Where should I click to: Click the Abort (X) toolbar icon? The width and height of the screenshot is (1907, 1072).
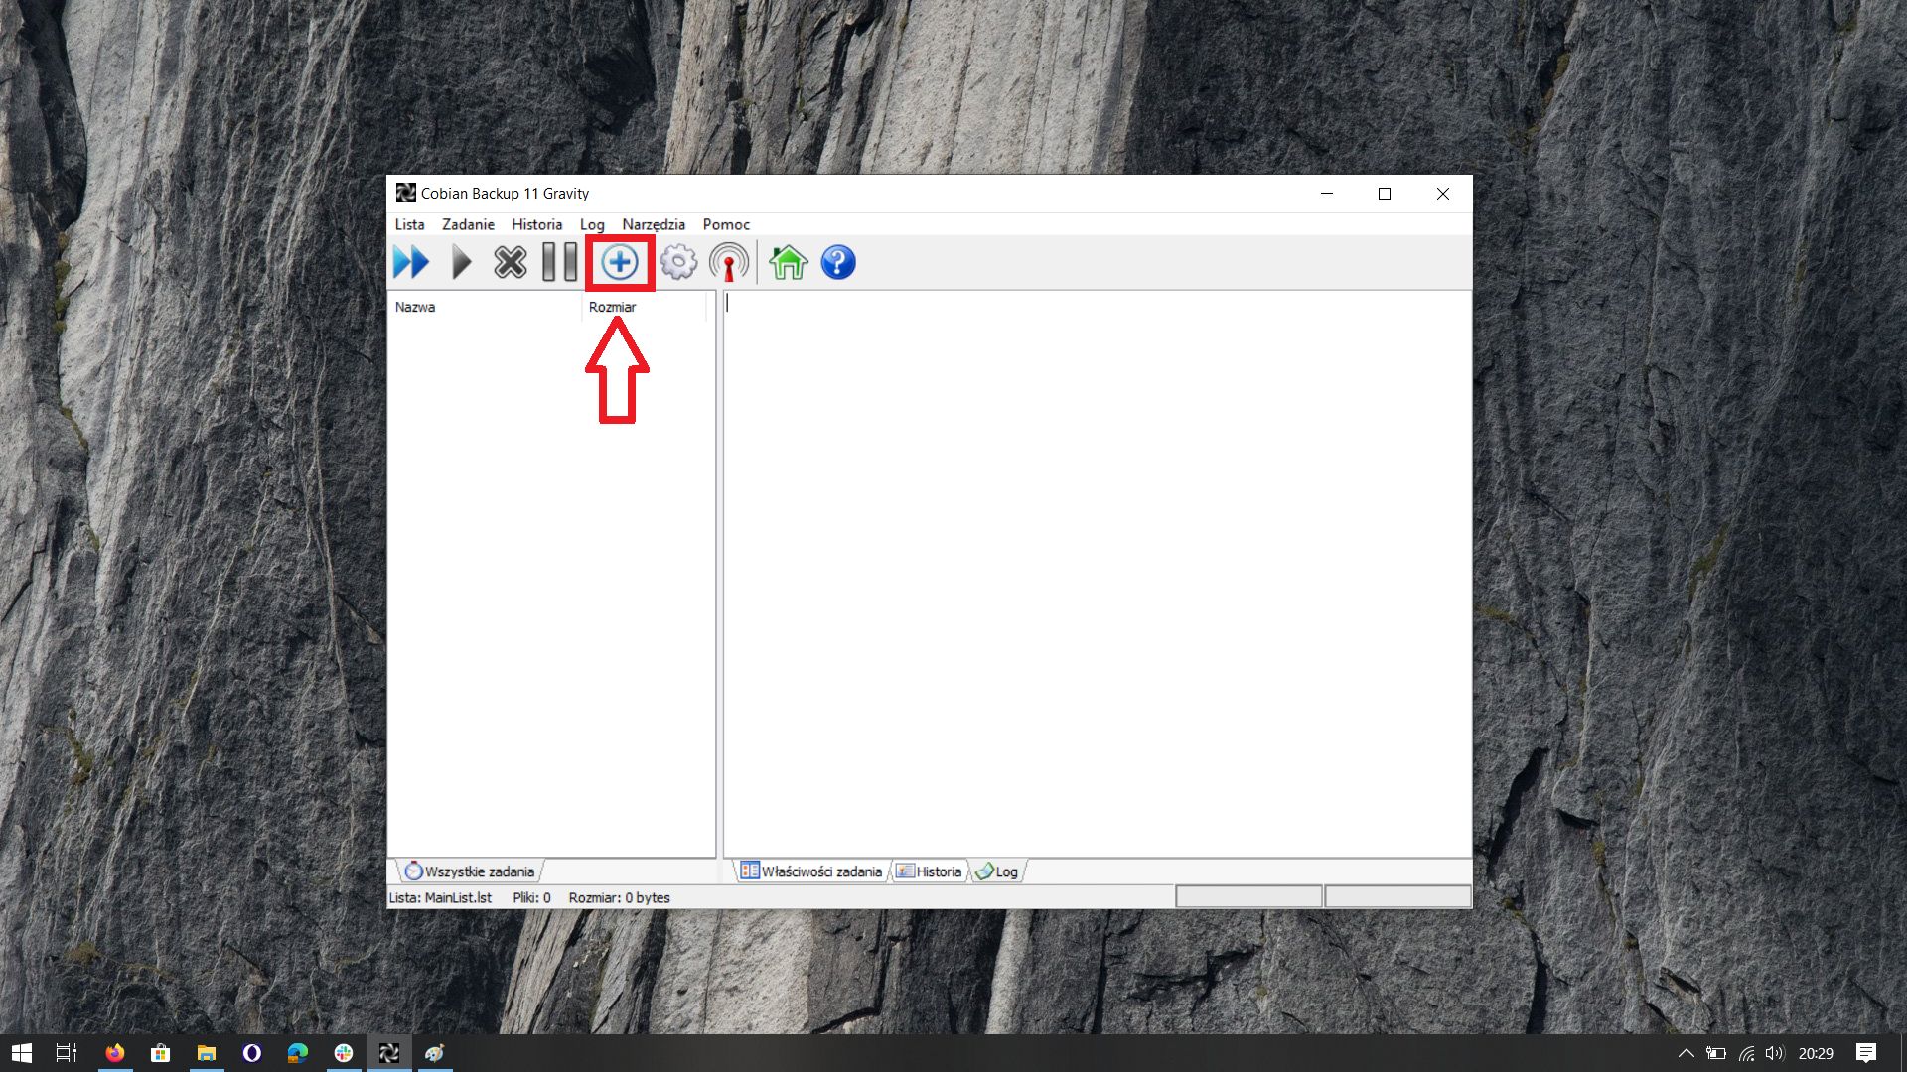(511, 263)
